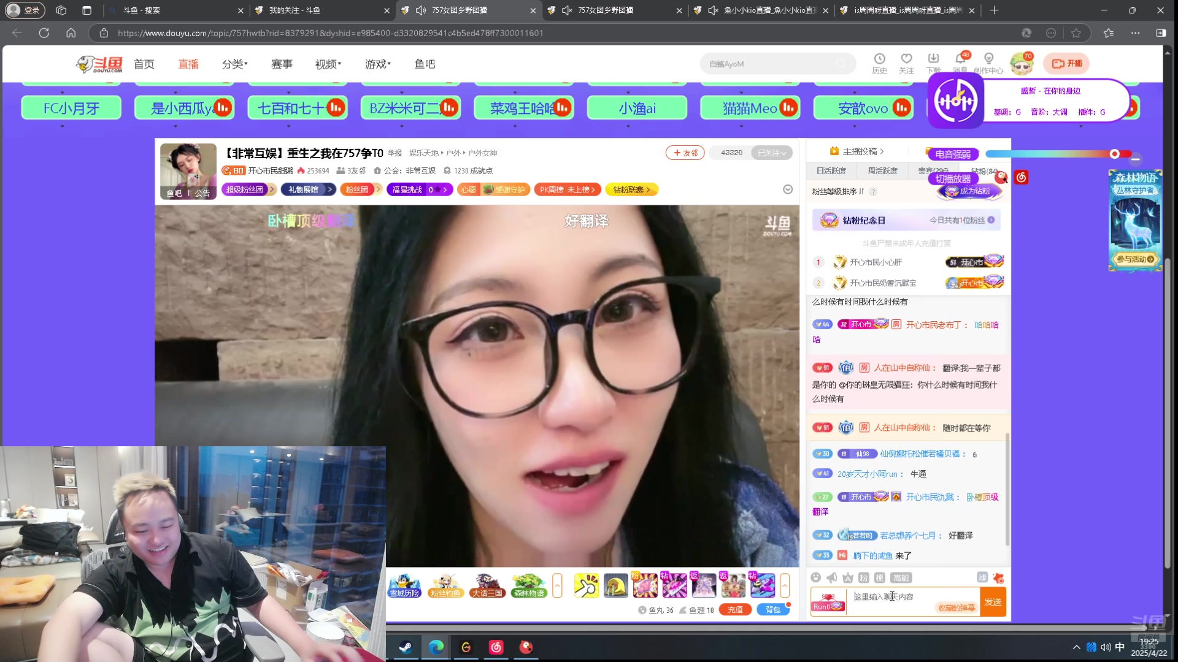Click 成为钻粉 become diamond fan button
This screenshot has height=662, width=1178.
969,191
